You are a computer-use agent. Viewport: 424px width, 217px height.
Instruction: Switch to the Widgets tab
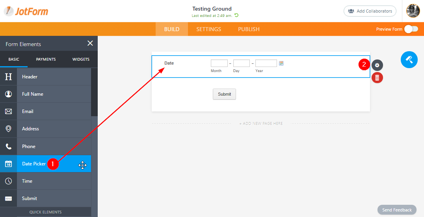pos(81,59)
